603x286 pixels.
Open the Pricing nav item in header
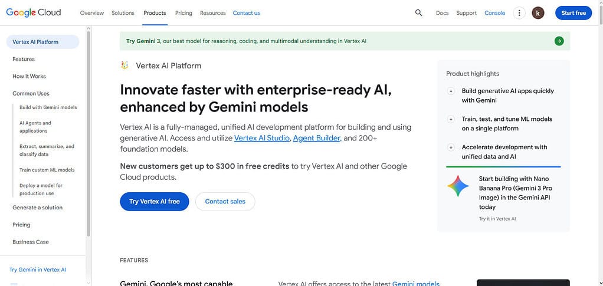coord(183,13)
